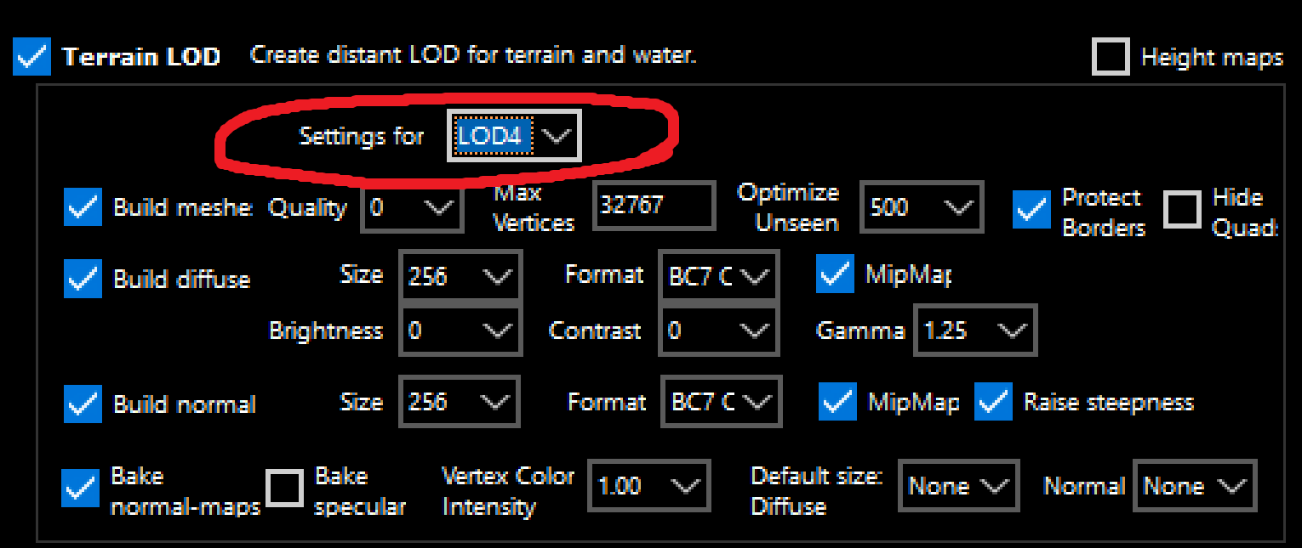Uncheck the Build meshes checkbox
This screenshot has height=548, width=1302.
coord(83,207)
